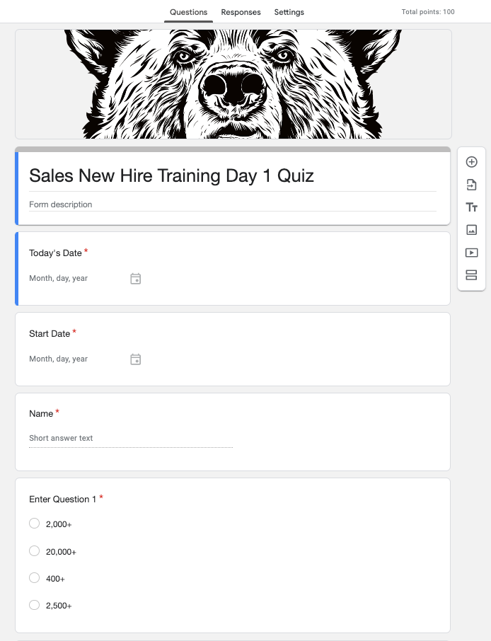The height and width of the screenshot is (641, 491).
Task: Open the Settings tab
Action: coord(289,12)
